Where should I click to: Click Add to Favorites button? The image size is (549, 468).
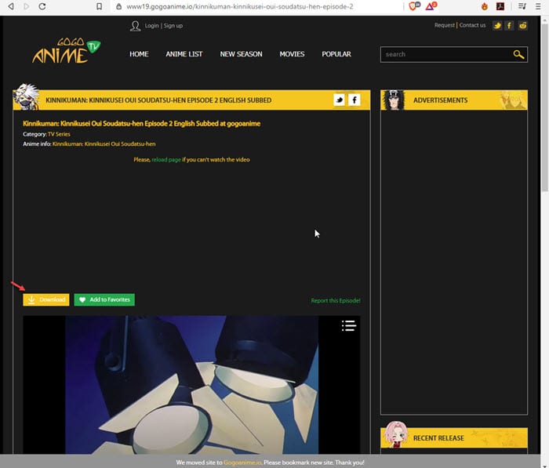pos(104,299)
